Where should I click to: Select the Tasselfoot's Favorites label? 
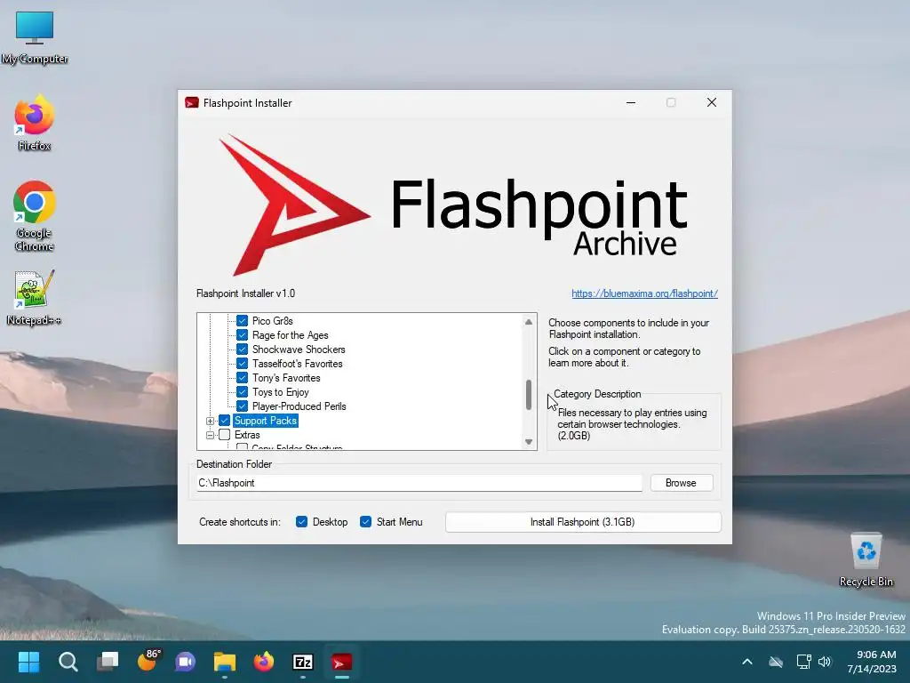[x=297, y=364]
